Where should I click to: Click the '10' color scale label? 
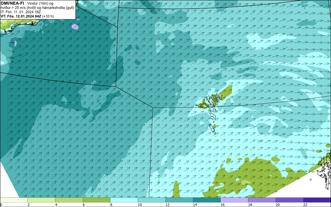(x=140, y=205)
